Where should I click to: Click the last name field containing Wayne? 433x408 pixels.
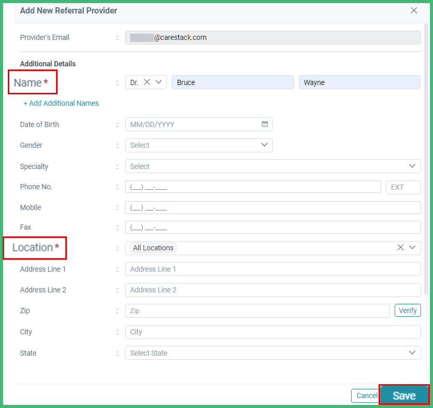point(359,82)
